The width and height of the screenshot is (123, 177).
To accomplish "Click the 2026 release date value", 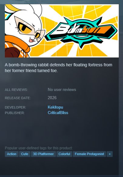I will [52, 98].
